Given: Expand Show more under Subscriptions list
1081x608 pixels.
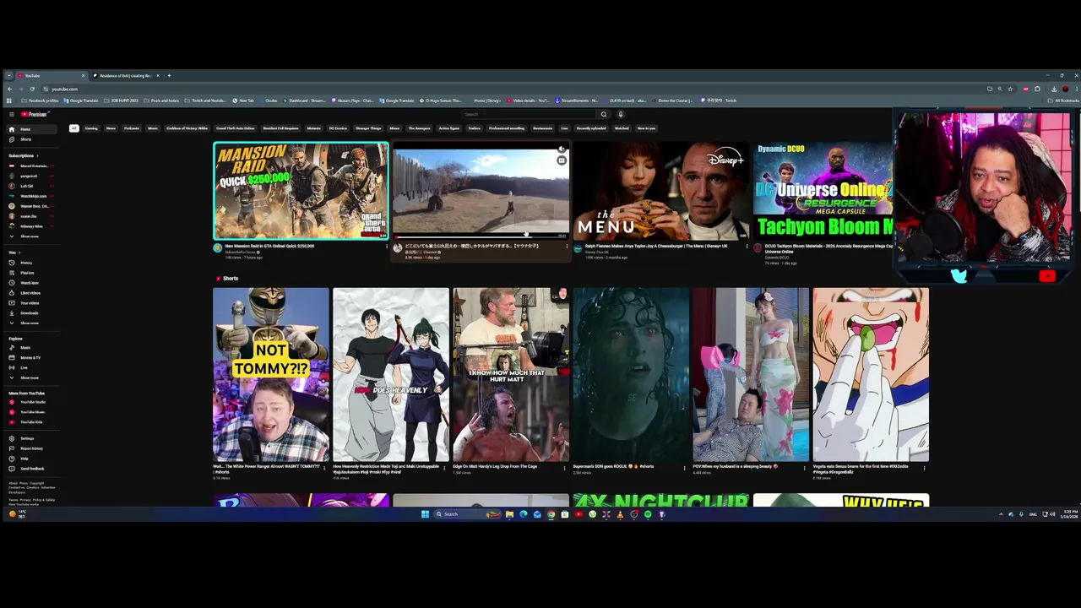Looking at the screenshot, I should tap(30, 236).
